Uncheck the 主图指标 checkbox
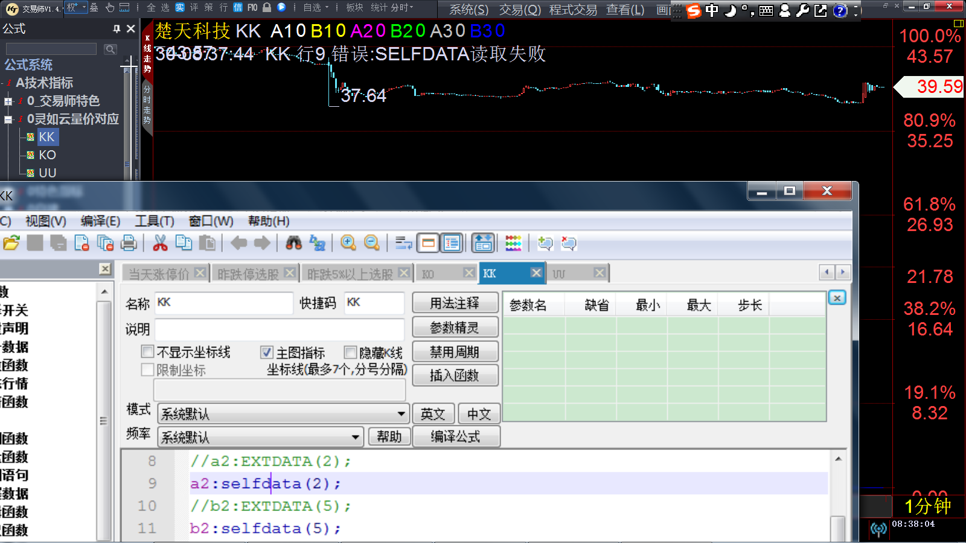The width and height of the screenshot is (966, 543). click(266, 352)
